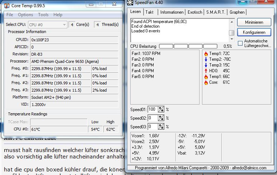Click the SpeedFan 4.40 title text
The image size is (277, 175).
click(149, 3)
